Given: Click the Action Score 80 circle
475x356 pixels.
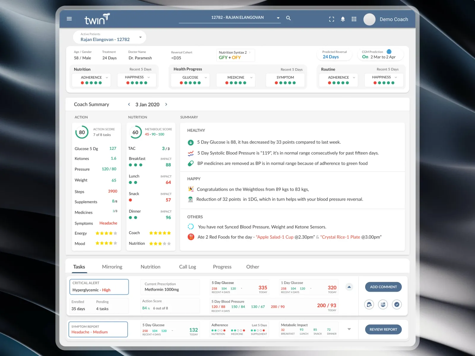Looking at the screenshot, I should pos(82,132).
